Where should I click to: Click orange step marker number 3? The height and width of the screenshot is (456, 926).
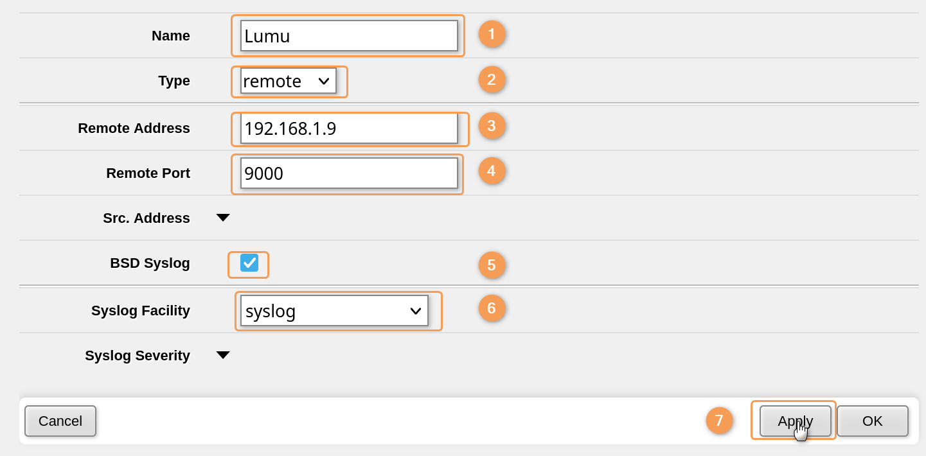[x=492, y=126]
